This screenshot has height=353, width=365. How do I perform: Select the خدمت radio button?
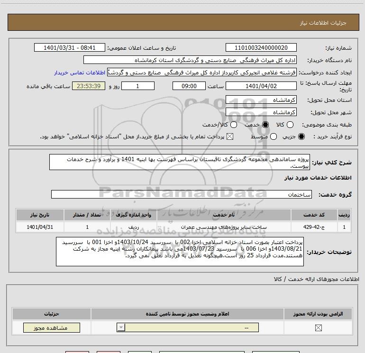[265, 125]
